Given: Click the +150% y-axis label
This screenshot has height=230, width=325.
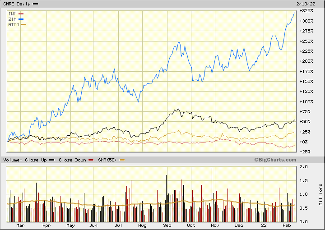Looking at the screenshot, I should click(x=306, y=81).
